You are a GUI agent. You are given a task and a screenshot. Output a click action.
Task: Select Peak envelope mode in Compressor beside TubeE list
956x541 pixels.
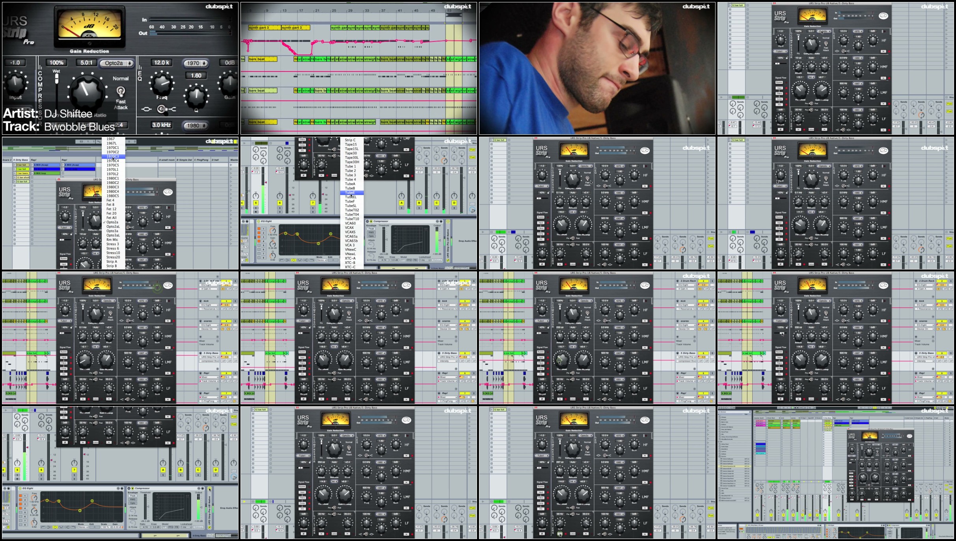(371, 229)
